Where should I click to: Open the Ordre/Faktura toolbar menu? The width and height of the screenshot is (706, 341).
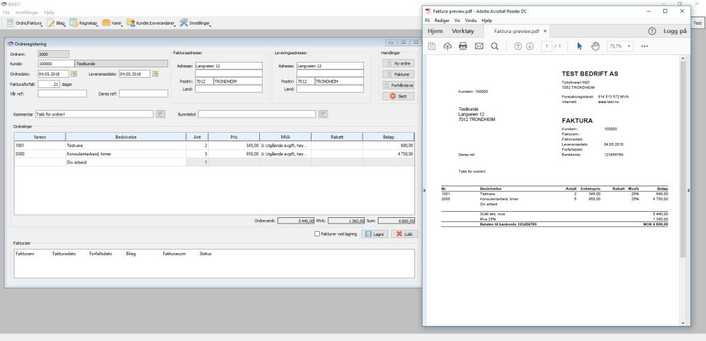25,23
